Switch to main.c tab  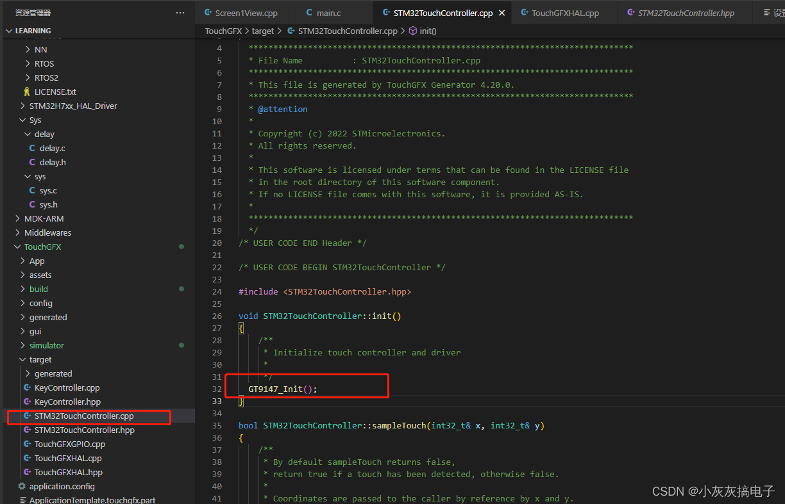[329, 13]
